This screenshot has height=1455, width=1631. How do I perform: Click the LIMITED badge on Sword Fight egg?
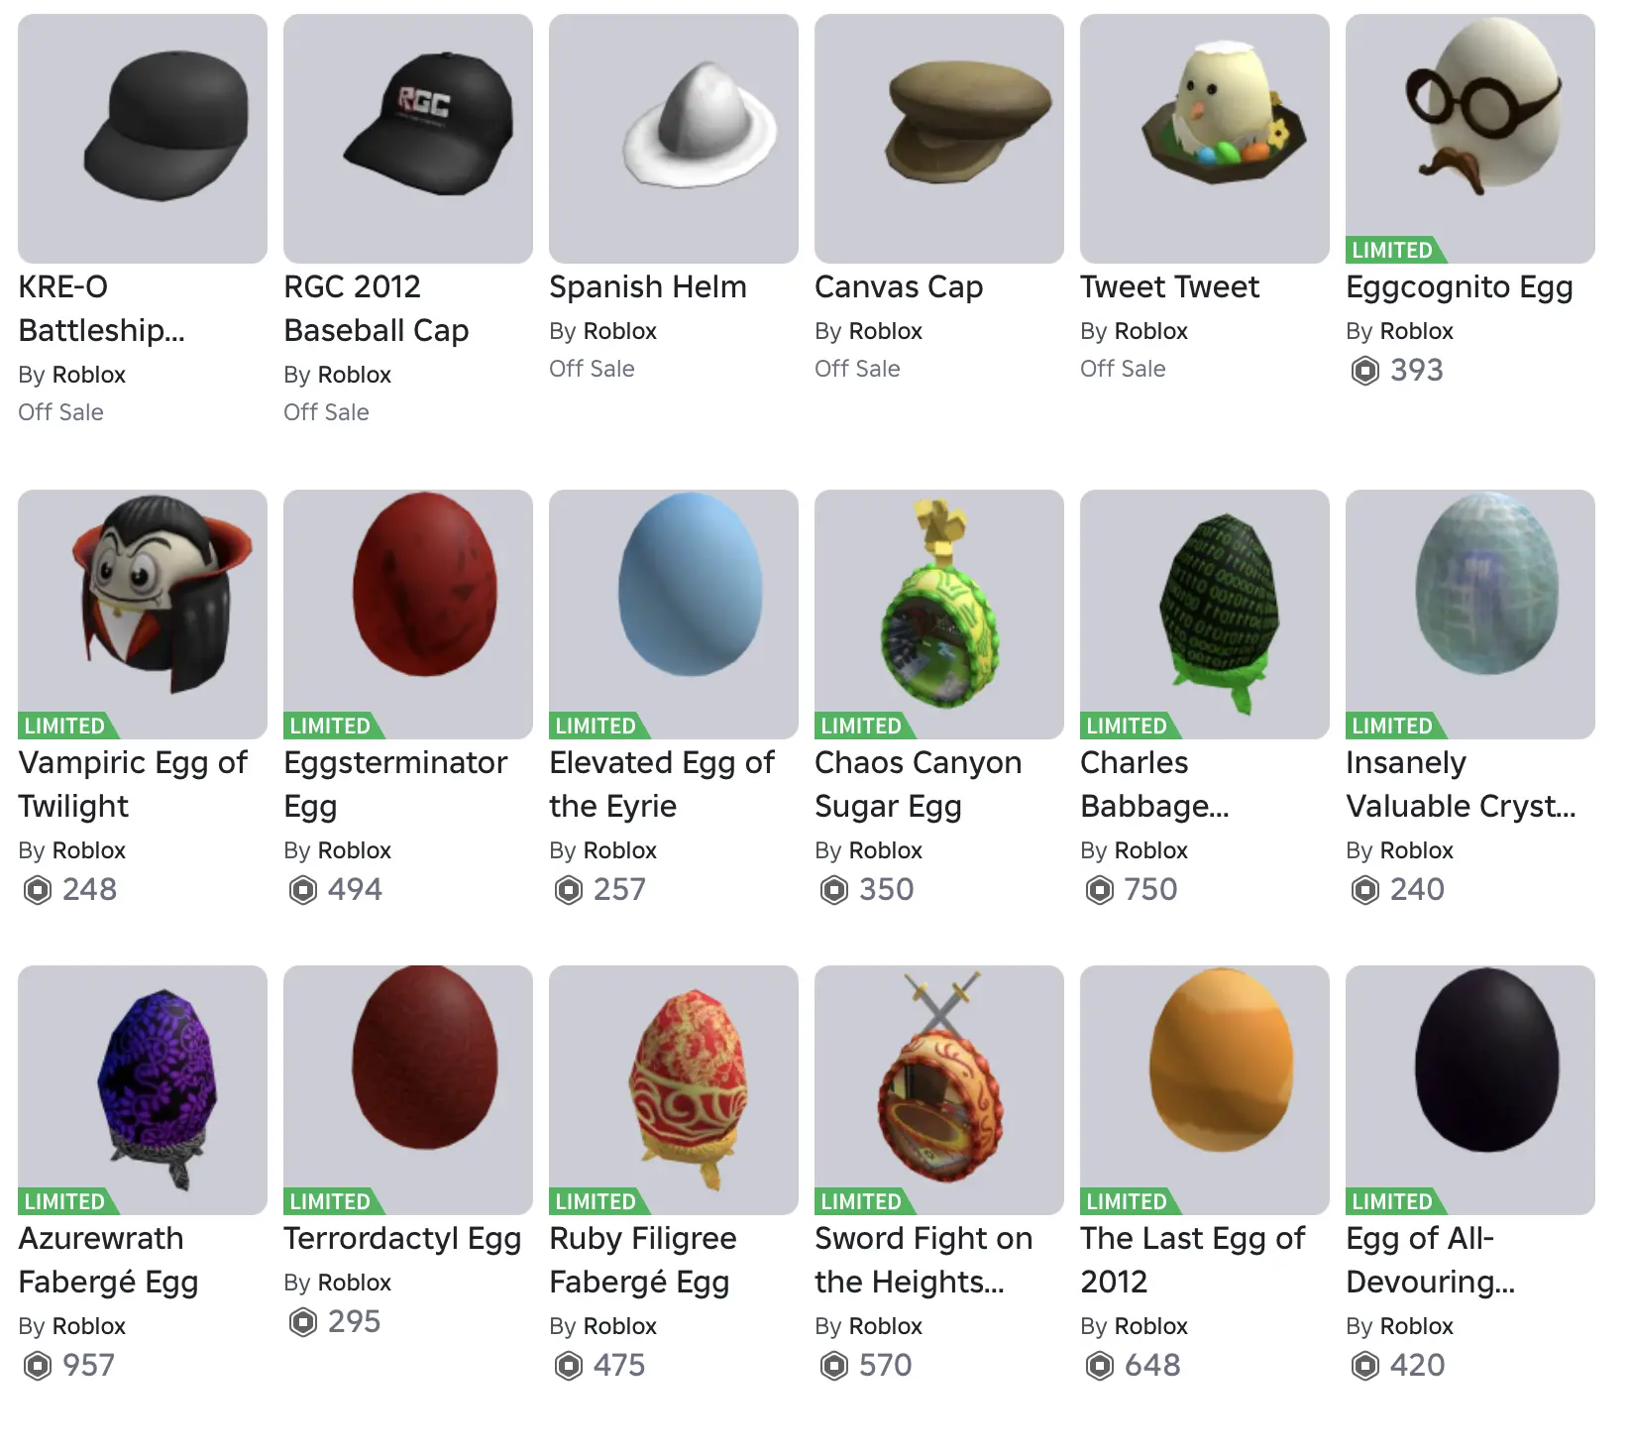tap(864, 1201)
